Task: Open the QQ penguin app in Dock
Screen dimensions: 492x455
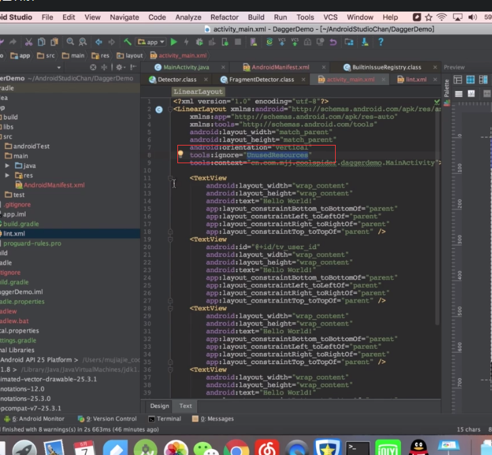Action: 418,448
